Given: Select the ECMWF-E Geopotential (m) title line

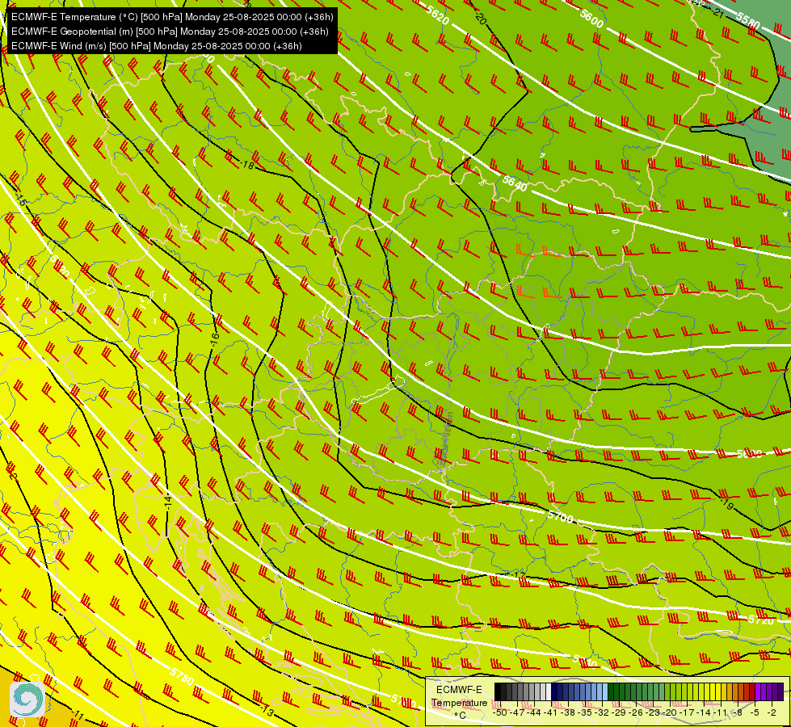Looking at the screenshot, I should [x=170, y=32].
